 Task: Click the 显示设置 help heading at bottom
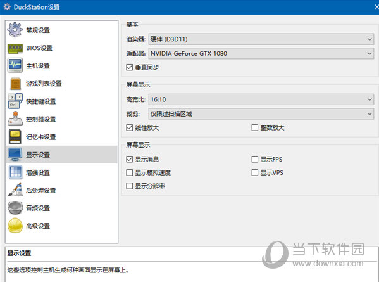[x=19, y=253]
